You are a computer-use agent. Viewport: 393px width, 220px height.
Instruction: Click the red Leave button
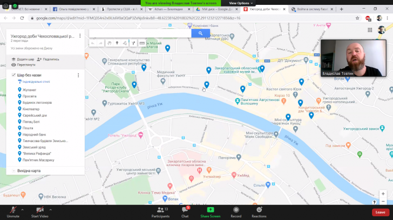380,212
